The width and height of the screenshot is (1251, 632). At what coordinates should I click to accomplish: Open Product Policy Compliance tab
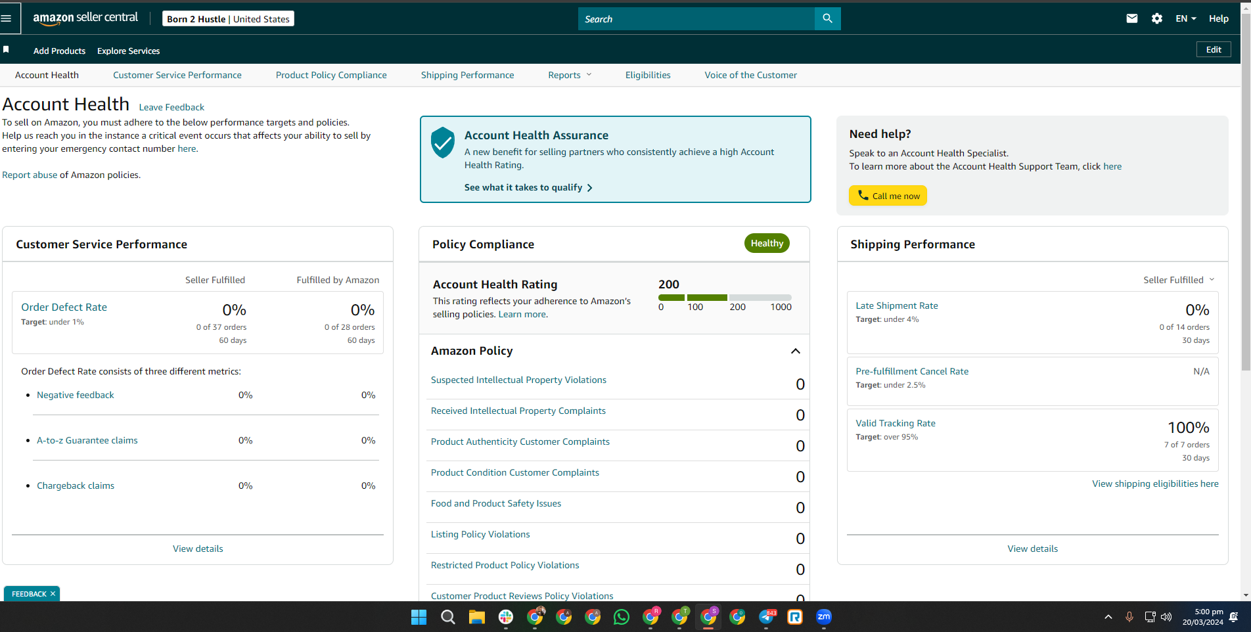[331, 75]
